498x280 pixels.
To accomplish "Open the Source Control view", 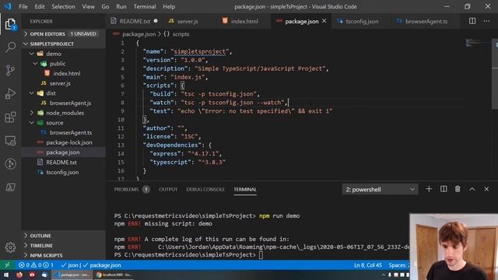I will (x=10, y=70).
